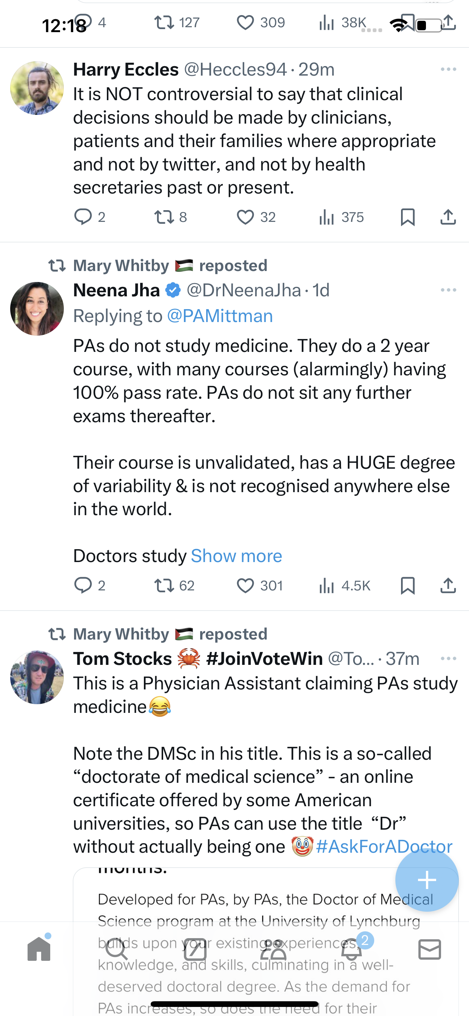Open the Notifications tab
Viewport: 469px width, 1016px height.
pos(352,950)
